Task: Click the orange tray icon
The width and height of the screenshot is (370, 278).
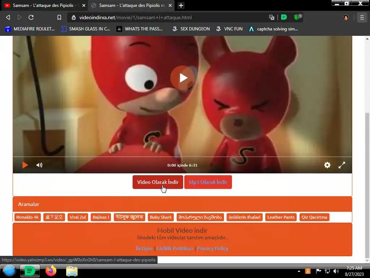Action: (x=308, y=271)
